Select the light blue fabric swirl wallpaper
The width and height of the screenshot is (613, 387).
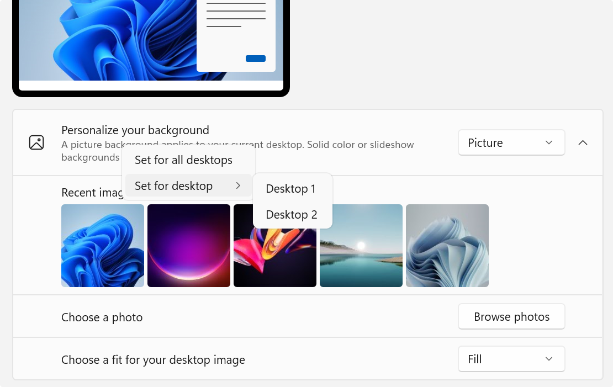pos(447,246)
